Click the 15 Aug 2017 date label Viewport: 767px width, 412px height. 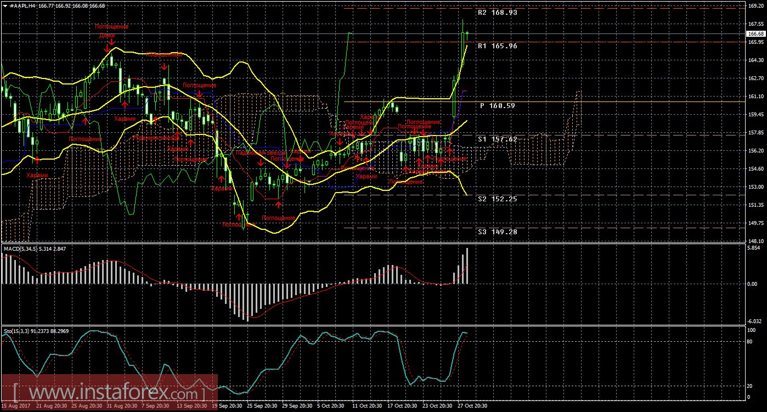(x=16, y=406)
